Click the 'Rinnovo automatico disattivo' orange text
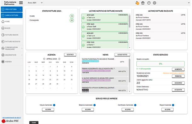 pos(174,73)
